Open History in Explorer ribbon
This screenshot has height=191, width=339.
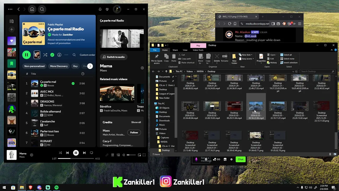pyautogui.click(x=272, y=63)
